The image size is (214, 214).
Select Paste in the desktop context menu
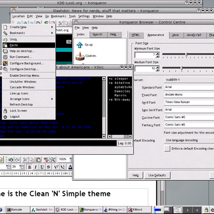(29, 45)
